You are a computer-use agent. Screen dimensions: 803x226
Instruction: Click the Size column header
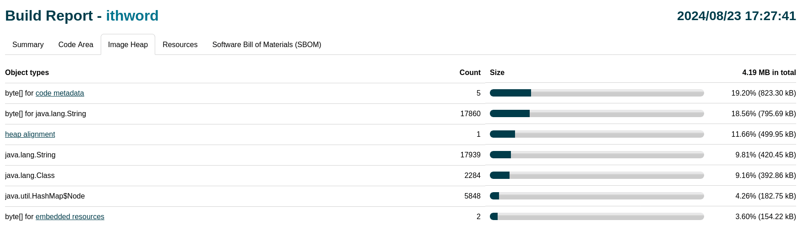click(x=497, y=72)
